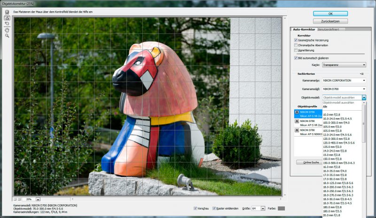Viewport: 376px width, 218px height.
Task: Click the Größe value field
Action: 256,209
